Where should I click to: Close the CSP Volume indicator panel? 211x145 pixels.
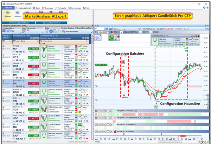tap(110, 124)
